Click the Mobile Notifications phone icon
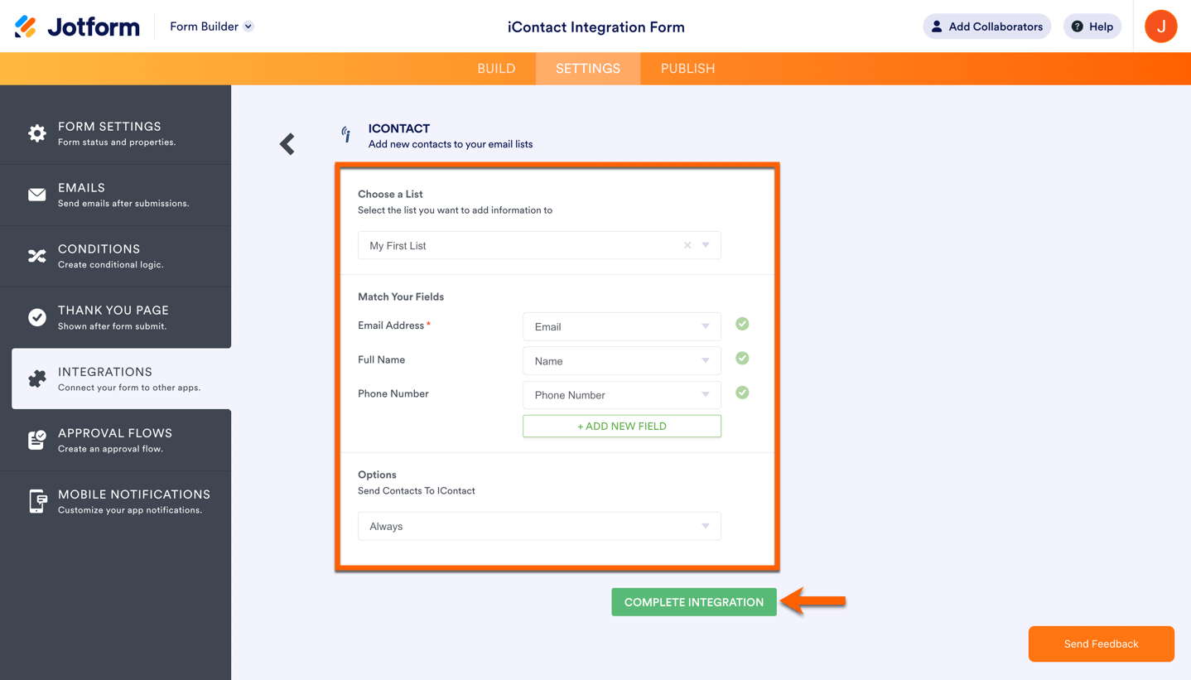 pos(37,501)
